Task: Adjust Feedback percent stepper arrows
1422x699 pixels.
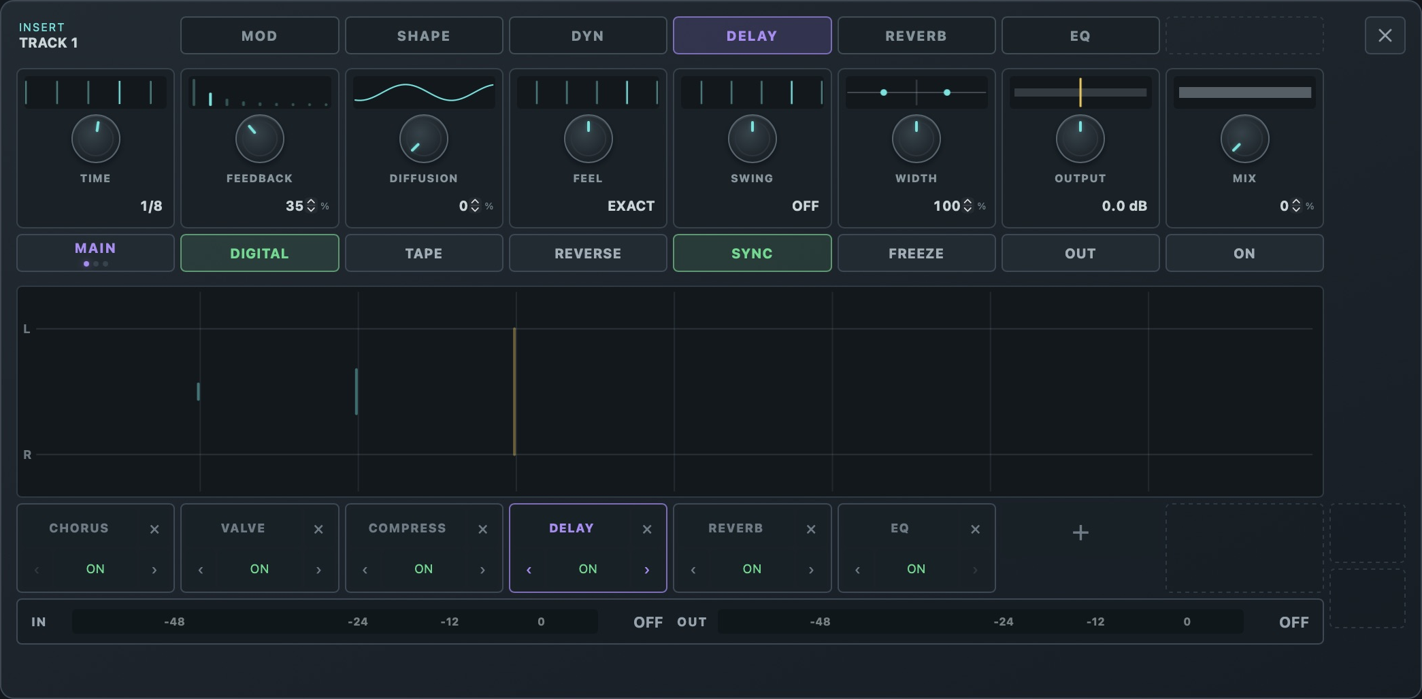Action: [x=311, y=205]
